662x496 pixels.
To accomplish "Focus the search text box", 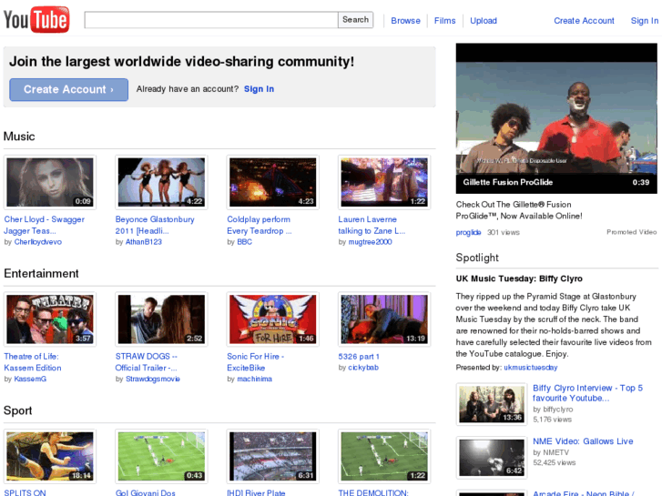I will [211, 20].
